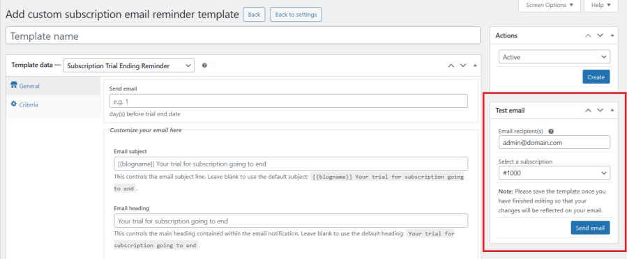Screen dimensions: 627x259
Task: Move Template data panel down arrow
Action: click(x=463, y=65)
